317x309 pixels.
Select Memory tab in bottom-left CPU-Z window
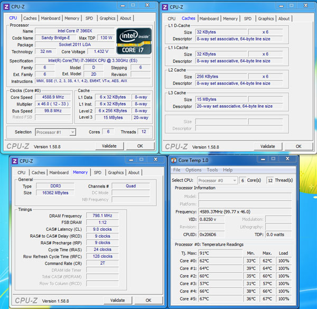click(x=80, y=172)
